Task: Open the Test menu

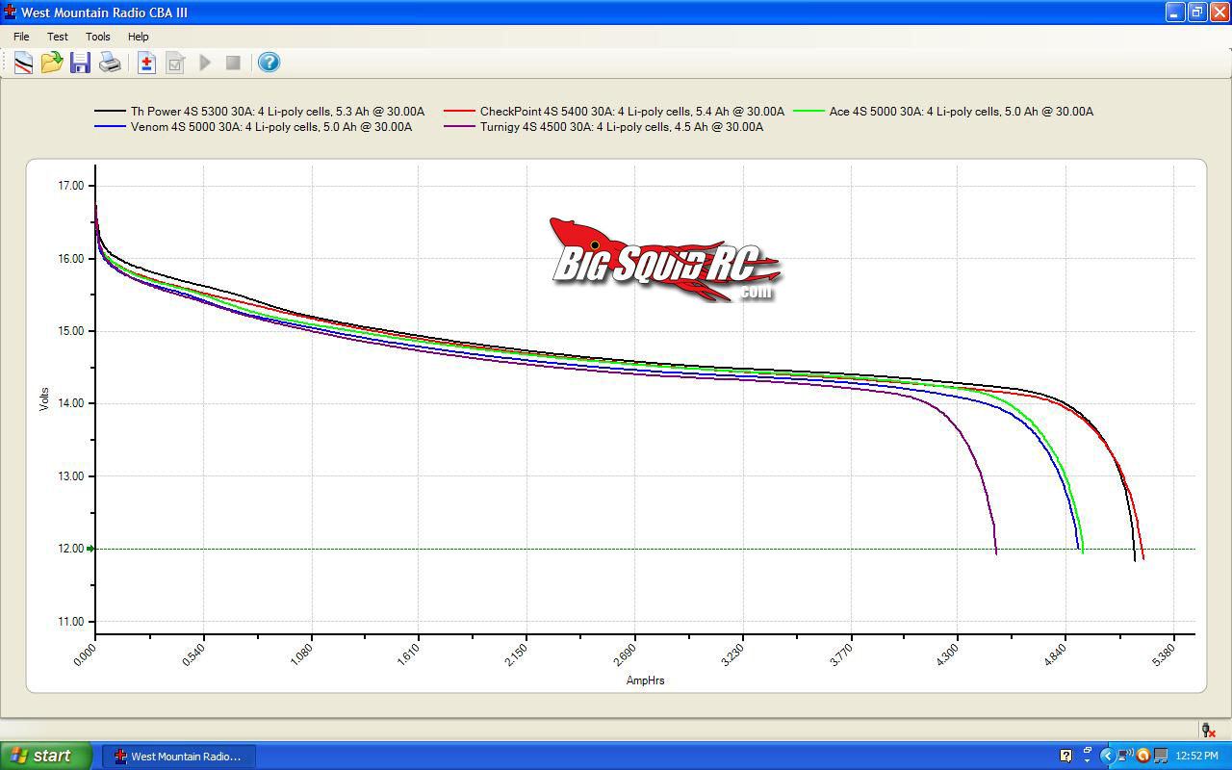Action: 58,37
